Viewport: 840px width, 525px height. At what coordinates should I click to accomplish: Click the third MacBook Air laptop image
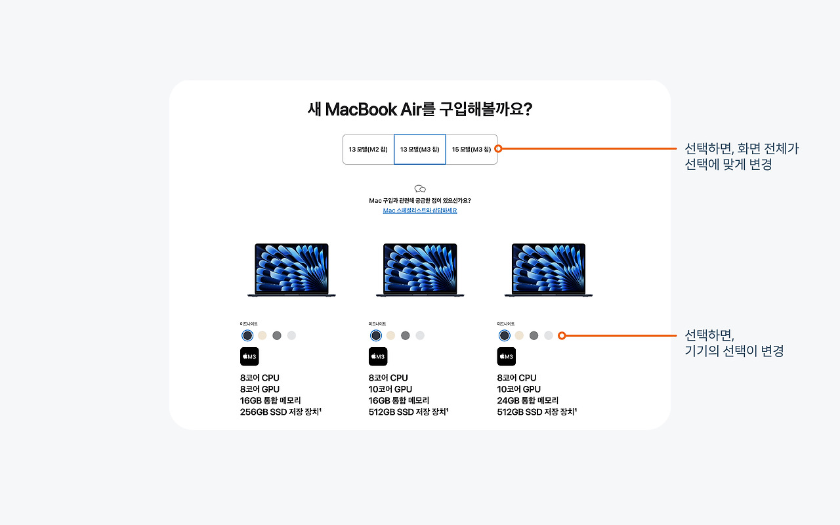click(x=549, y=270)
